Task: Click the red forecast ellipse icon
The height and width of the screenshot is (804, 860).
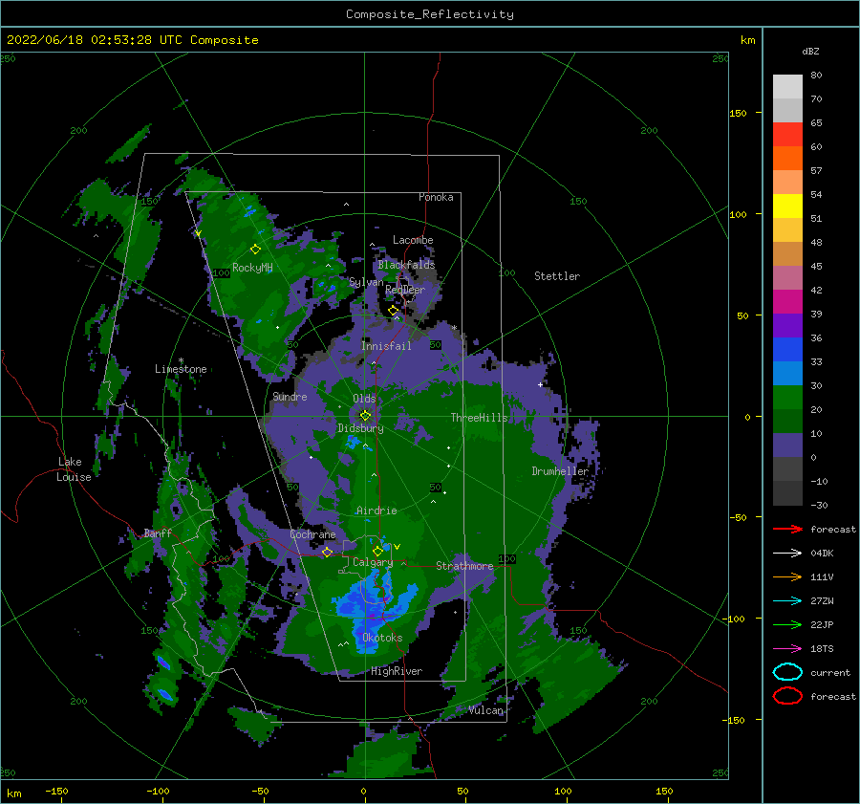Action: (x=787, y=696)
